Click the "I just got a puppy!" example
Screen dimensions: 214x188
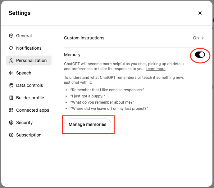point(88,96)
